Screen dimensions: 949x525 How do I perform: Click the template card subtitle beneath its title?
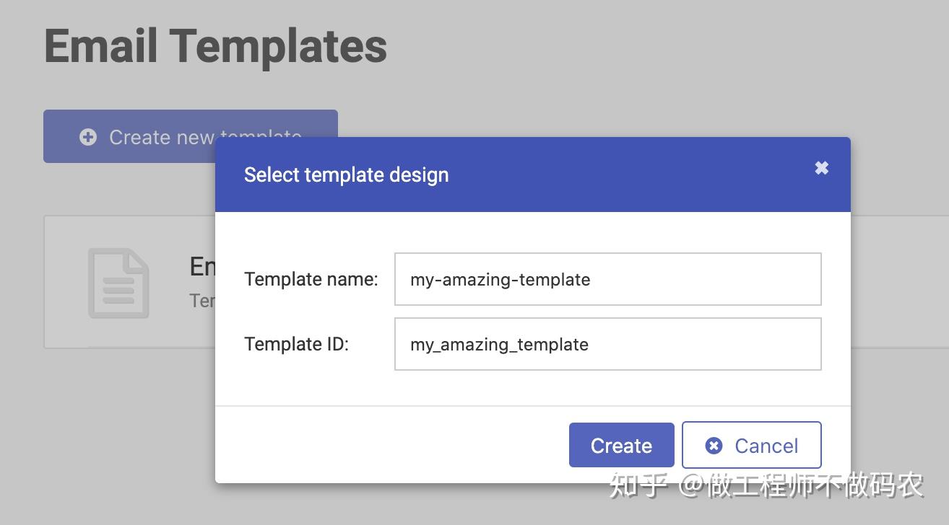click(x=201, y=300)
